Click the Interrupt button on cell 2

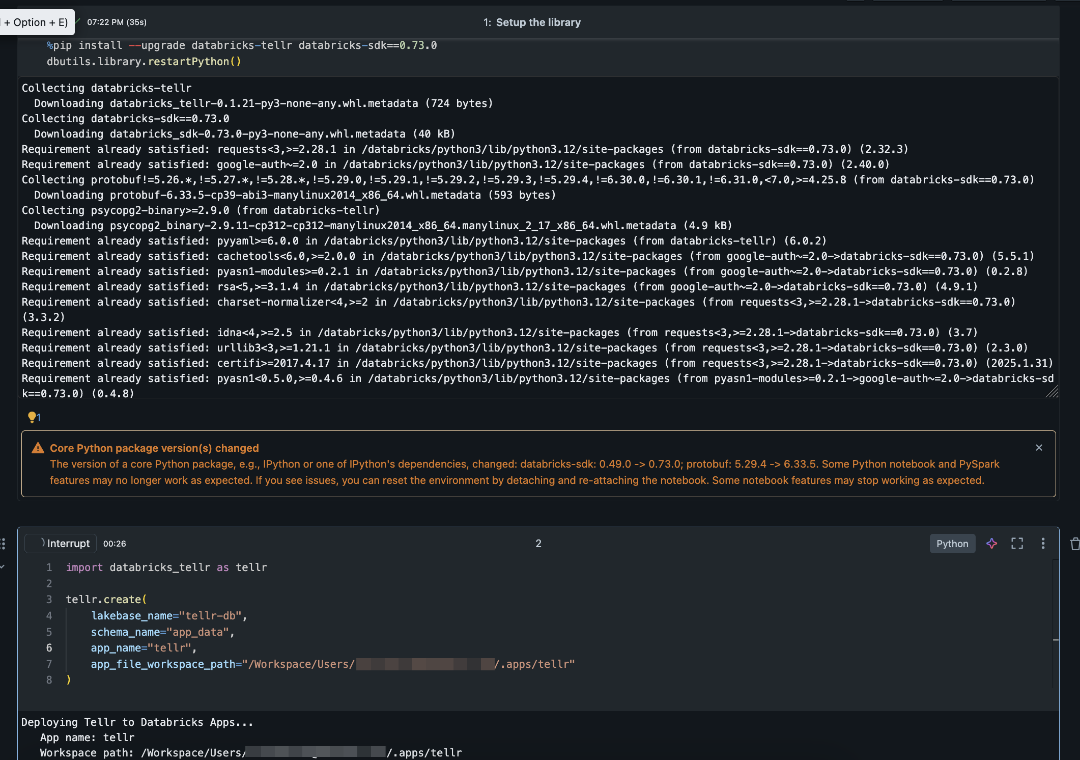61,544
